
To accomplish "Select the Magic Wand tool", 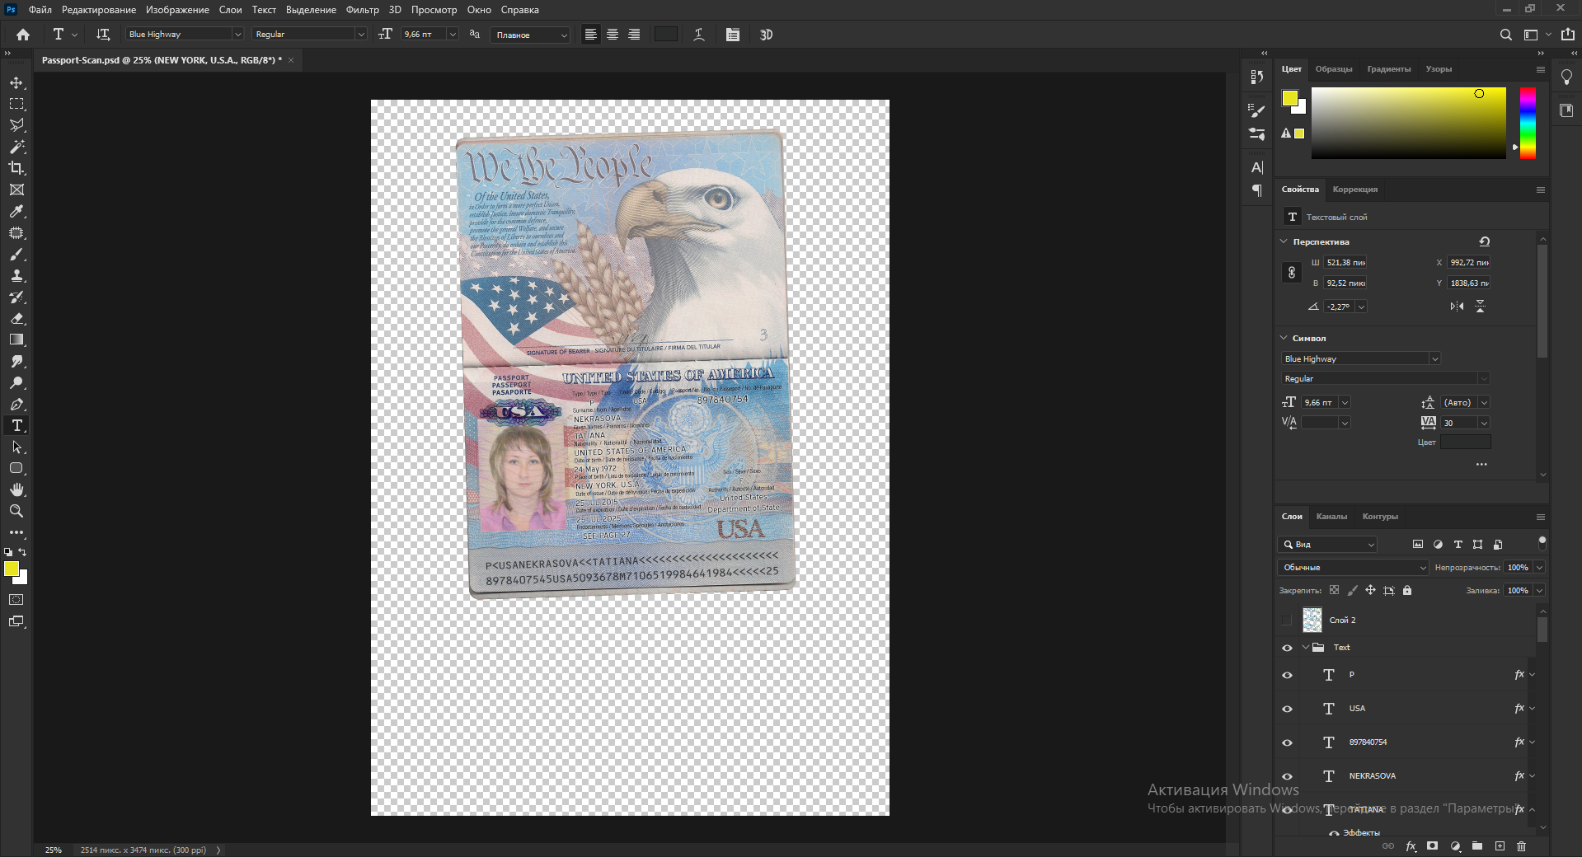I will tap(16, 147).
